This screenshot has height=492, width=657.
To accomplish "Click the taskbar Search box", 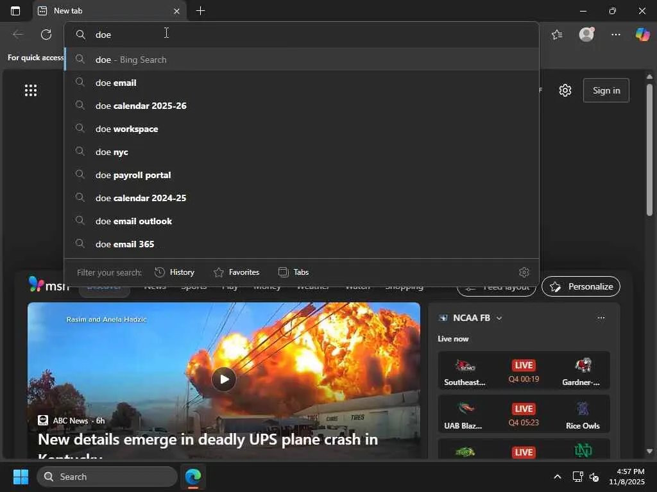I will click(x=107, y=477).
